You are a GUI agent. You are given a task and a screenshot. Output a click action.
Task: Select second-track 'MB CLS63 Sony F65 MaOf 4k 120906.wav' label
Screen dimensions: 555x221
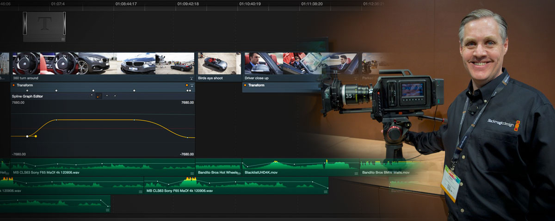tap(179, 190)
